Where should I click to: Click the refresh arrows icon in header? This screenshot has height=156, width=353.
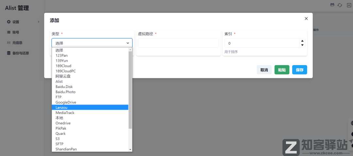click(340, 5)
